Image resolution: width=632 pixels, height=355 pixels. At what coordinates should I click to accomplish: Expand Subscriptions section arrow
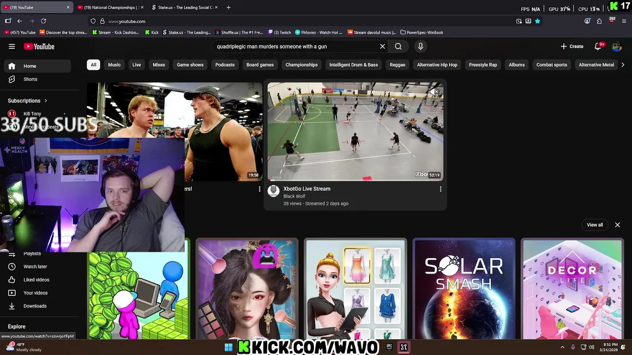[x=46, y=101]
